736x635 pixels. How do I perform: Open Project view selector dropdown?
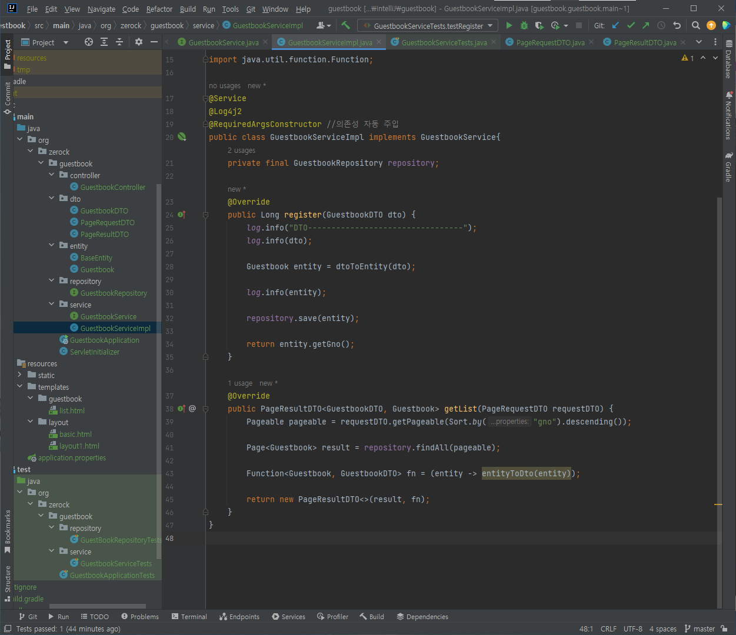point(45,42)
